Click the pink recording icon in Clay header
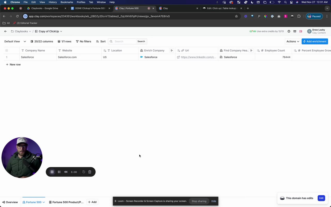This screenshot has width=331, height=207. [x=301, y=31]
